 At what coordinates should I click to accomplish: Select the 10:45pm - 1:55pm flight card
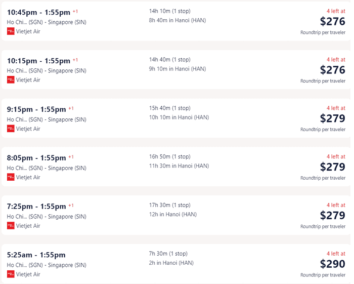(x=175, y=21)
